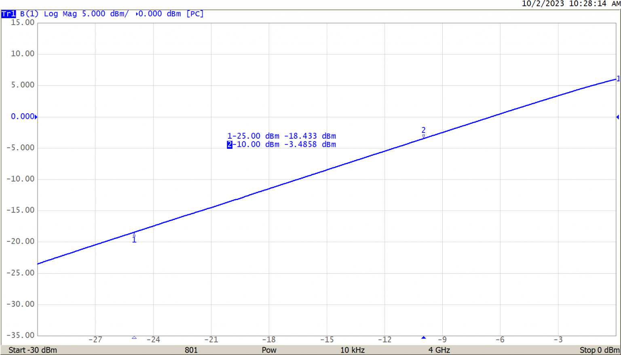Click right-edge reference position arrow
This screenshot has height=355, width=621.
pyautogui.click(x=617, y=117)
